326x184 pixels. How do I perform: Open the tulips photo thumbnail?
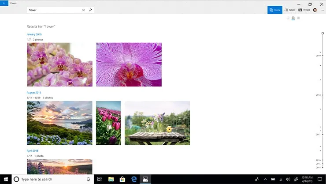(x=108, y=123)
